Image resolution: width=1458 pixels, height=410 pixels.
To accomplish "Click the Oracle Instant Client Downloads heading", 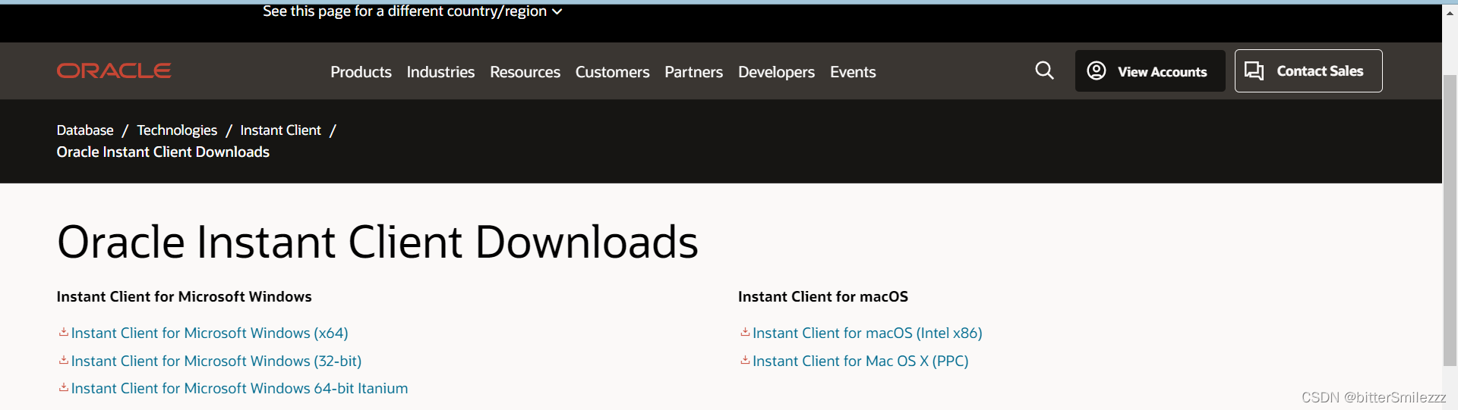I will (x=377, y=243).
